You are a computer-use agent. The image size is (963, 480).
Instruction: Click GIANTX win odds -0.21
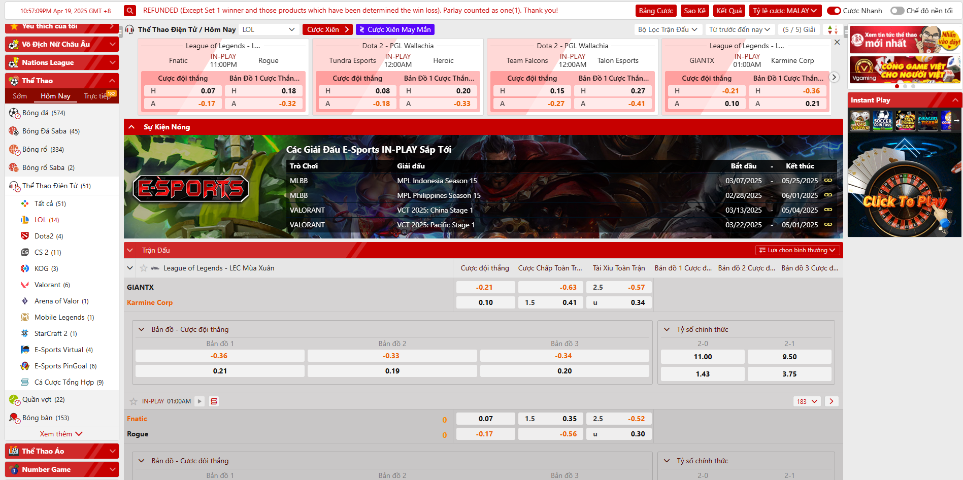point(485,287)
